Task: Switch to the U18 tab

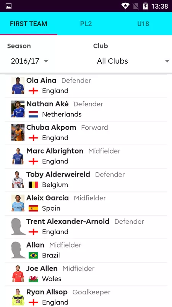Action: [x=143, y=24]
